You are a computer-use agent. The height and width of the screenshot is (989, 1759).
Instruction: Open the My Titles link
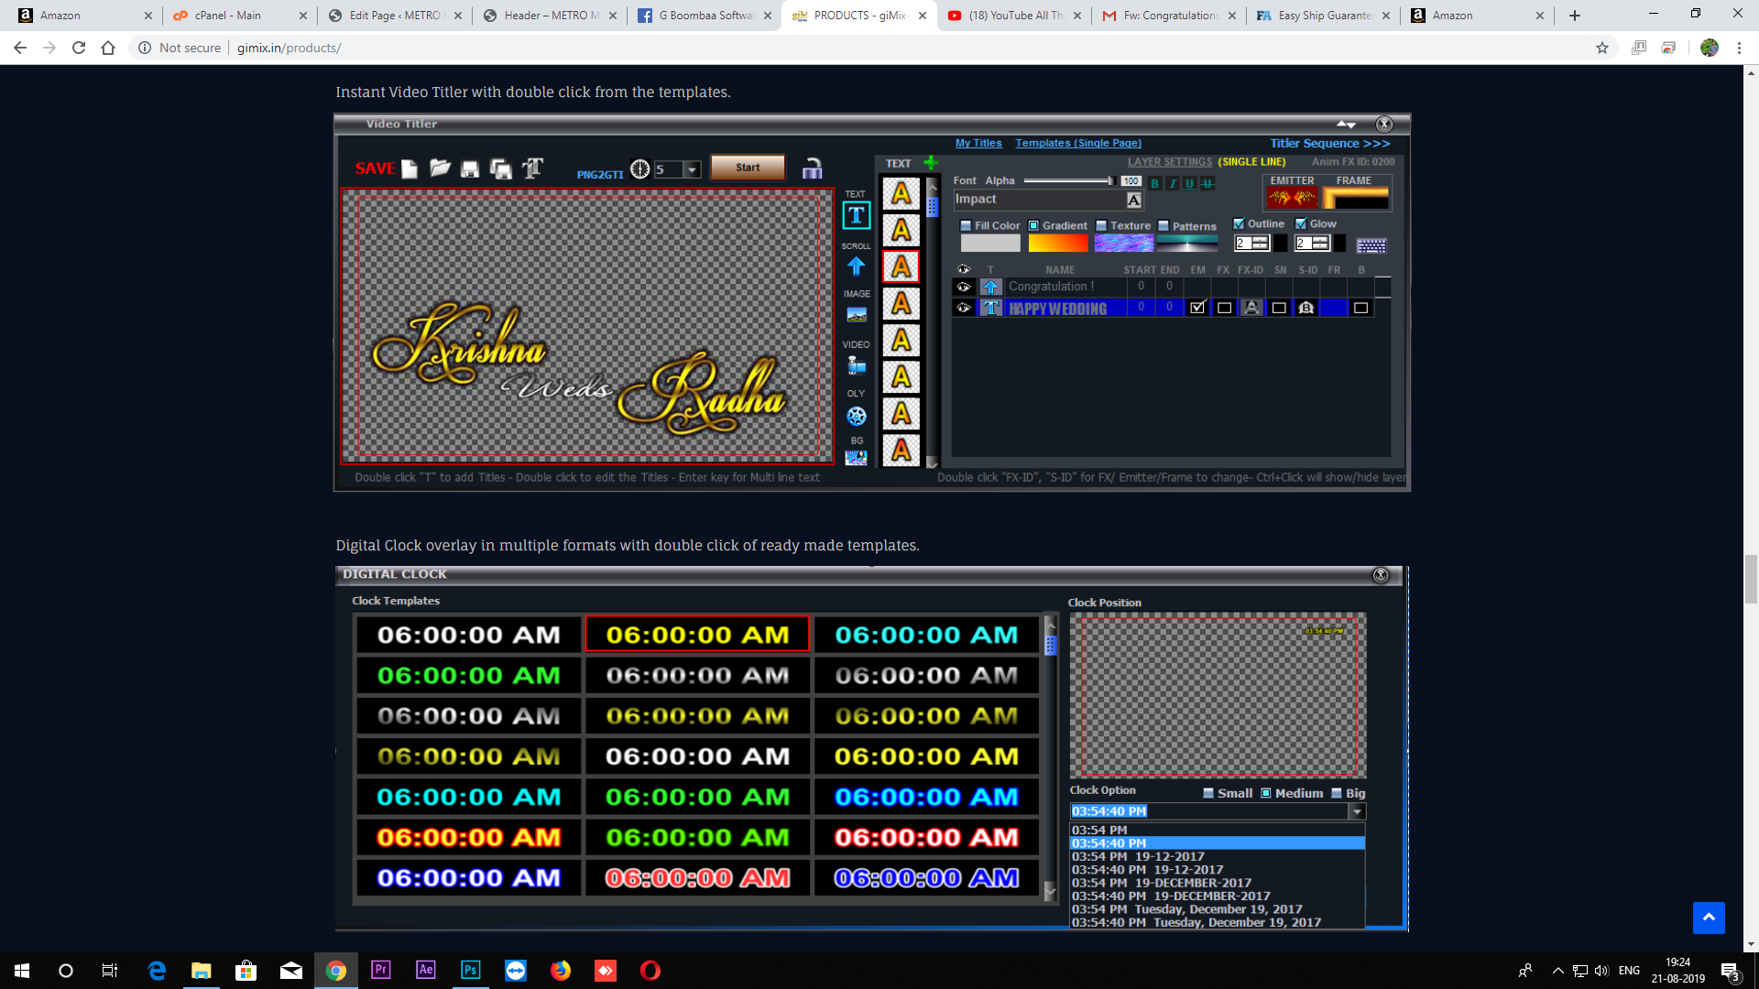[x=978, y=143]
